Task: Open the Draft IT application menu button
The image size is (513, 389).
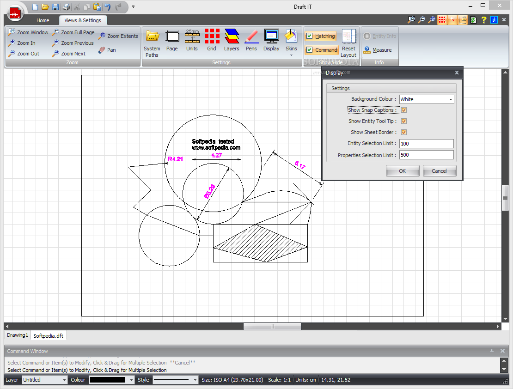Action: 15,13
